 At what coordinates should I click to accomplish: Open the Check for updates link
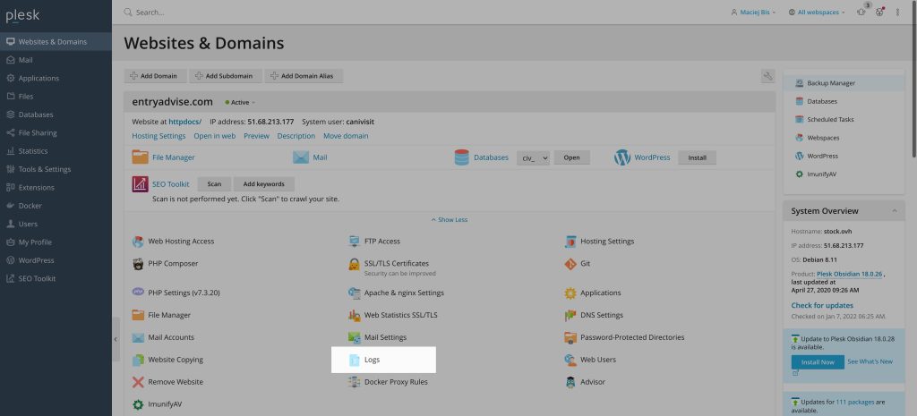822,306
